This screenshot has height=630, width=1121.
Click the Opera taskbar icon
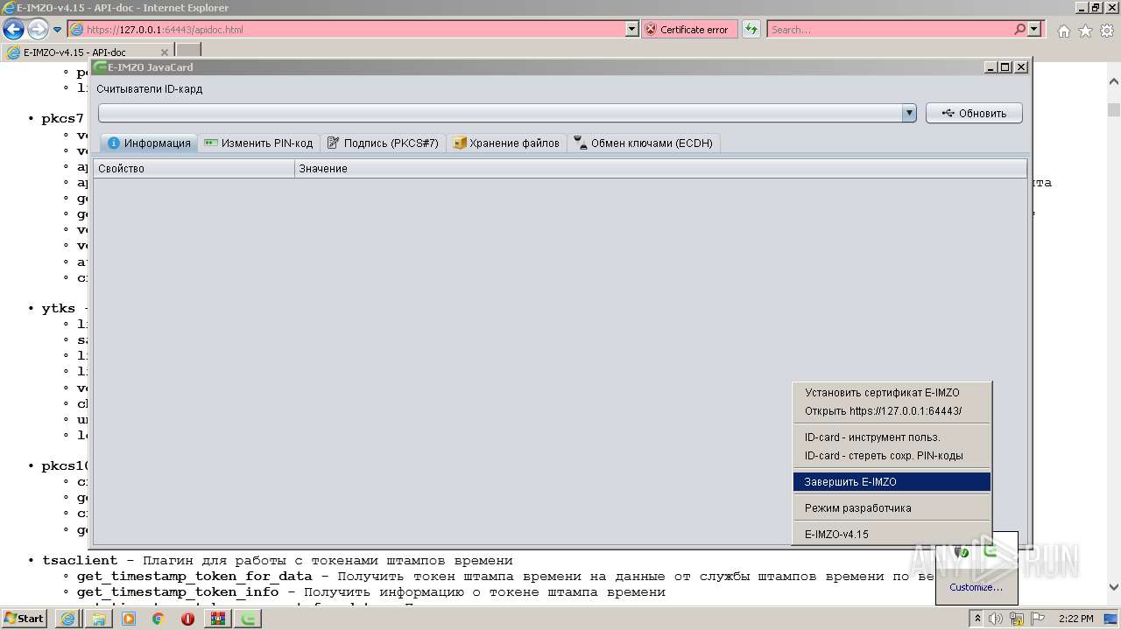[x=187, y=619]
